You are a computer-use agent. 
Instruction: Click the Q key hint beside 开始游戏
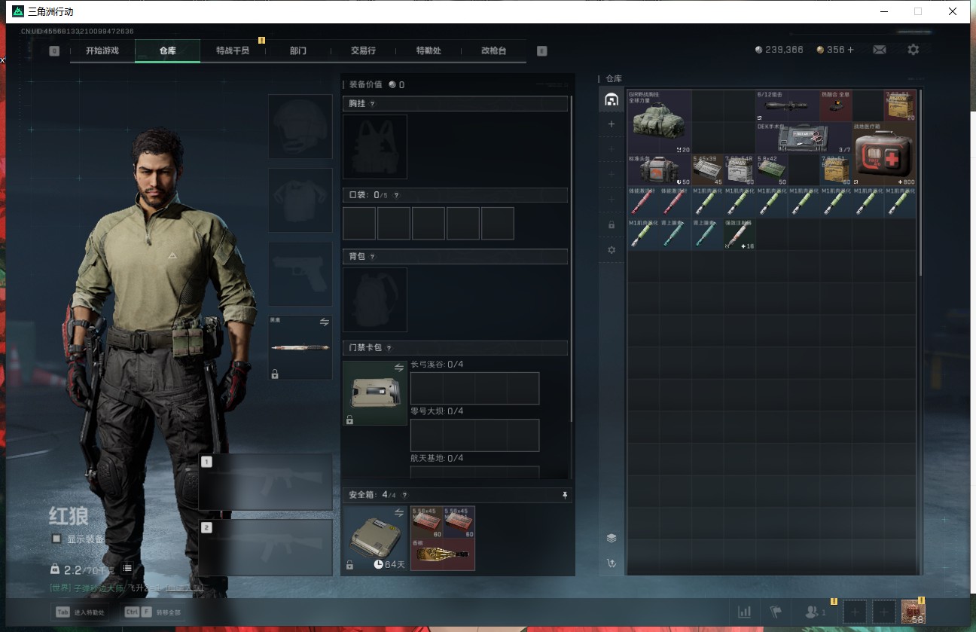click(54, 51)
